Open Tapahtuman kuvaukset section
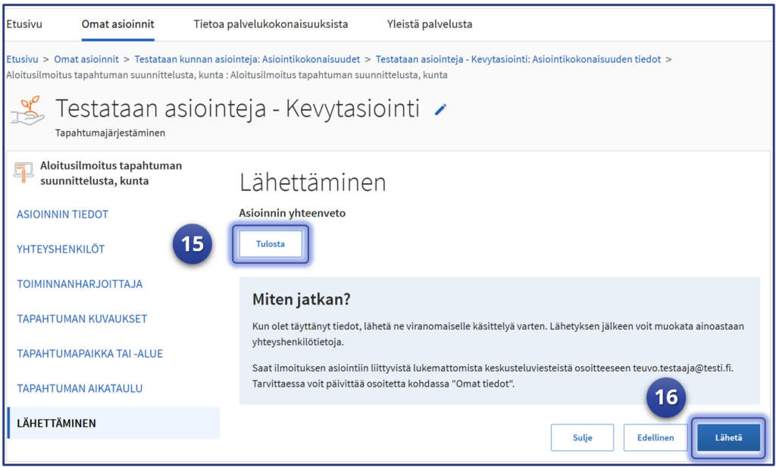Screen dimensions: 776x467 tap(82, 318)
